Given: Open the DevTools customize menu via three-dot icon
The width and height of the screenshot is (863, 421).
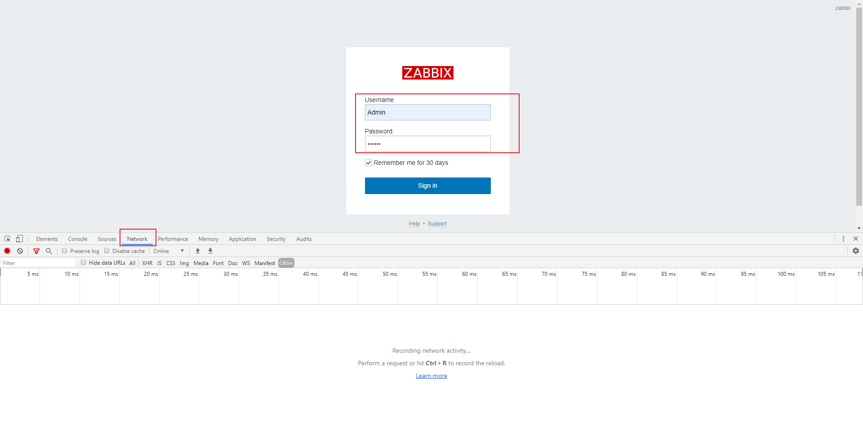Looking at the screenshot, I should pos(844,239).
